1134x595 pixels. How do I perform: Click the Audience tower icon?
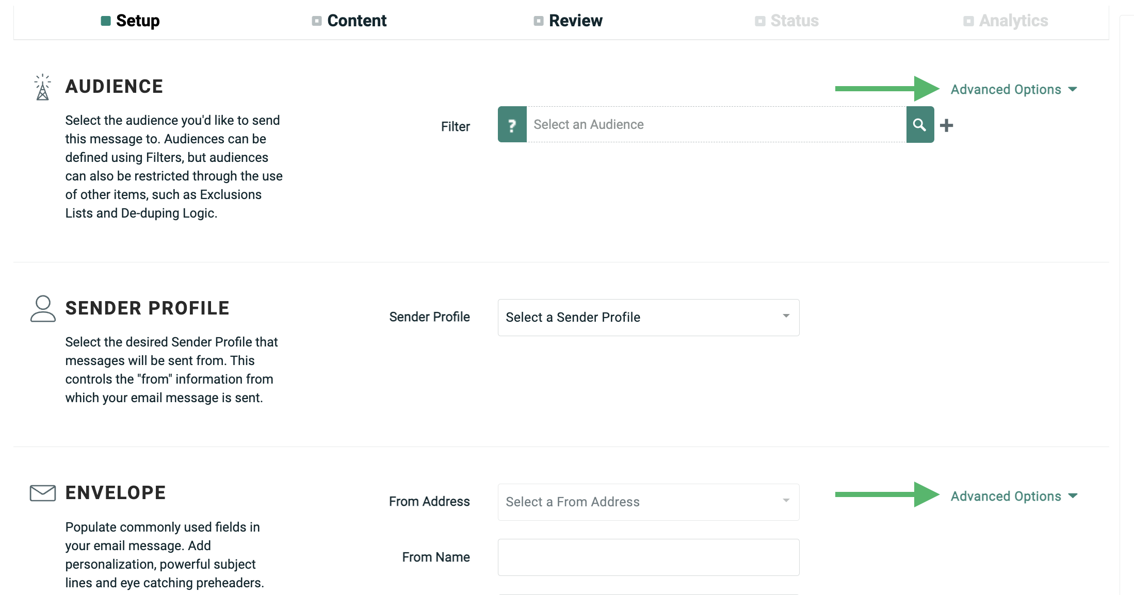click(x=43, y=87)
